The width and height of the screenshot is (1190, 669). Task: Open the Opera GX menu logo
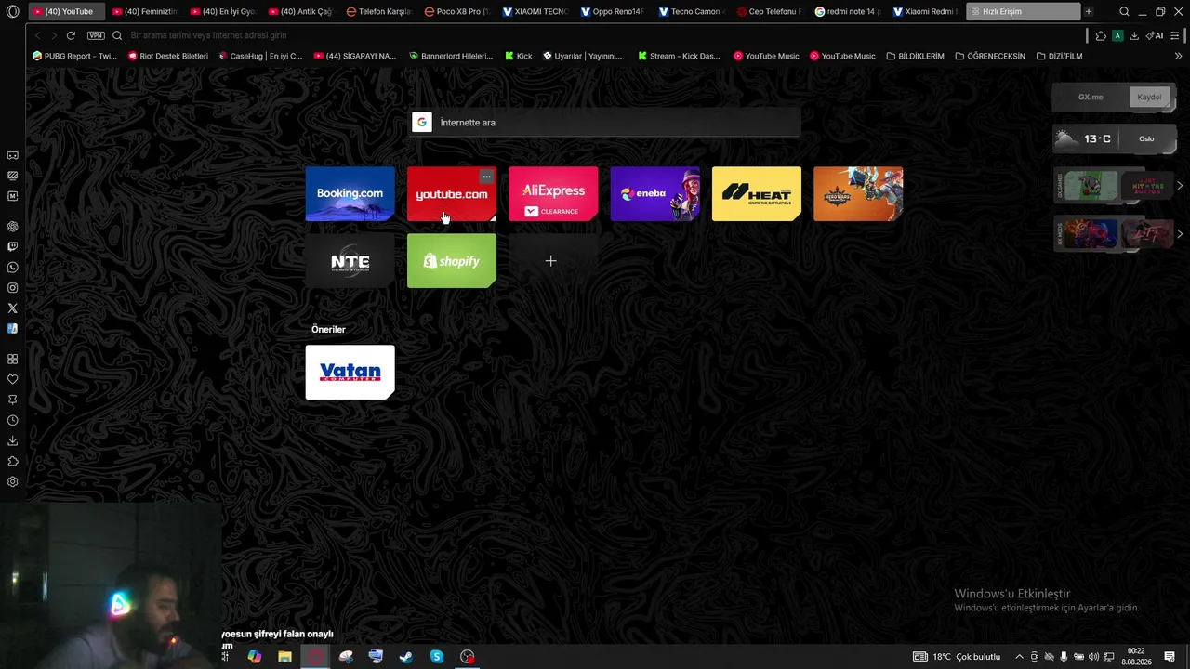tap(12, 12)
